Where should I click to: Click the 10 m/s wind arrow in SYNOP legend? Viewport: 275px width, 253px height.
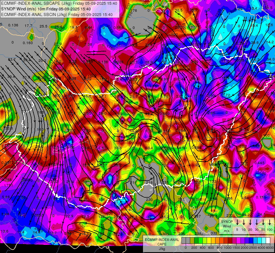point(244,222)
